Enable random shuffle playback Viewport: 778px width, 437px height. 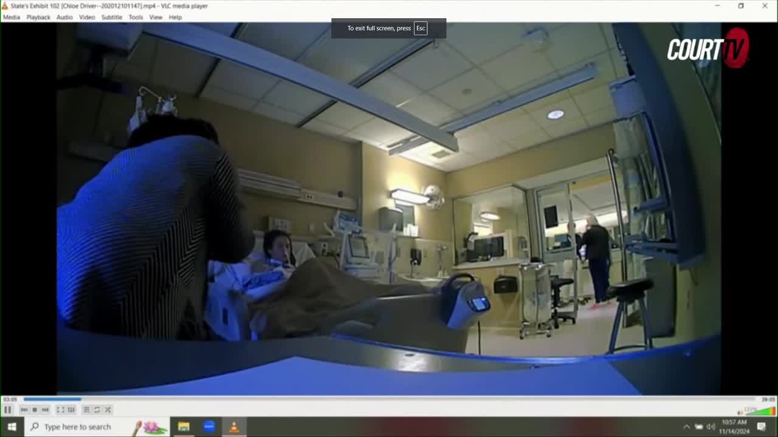[x=108, y=410]
